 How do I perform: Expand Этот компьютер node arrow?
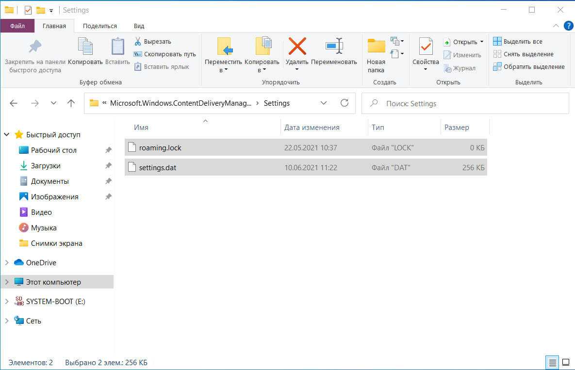point(7,282)
